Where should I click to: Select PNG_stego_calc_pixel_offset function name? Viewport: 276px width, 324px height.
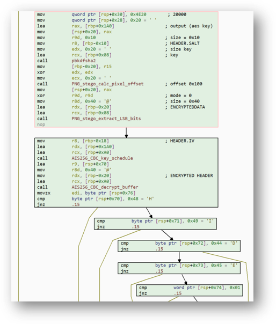[107, 84]
